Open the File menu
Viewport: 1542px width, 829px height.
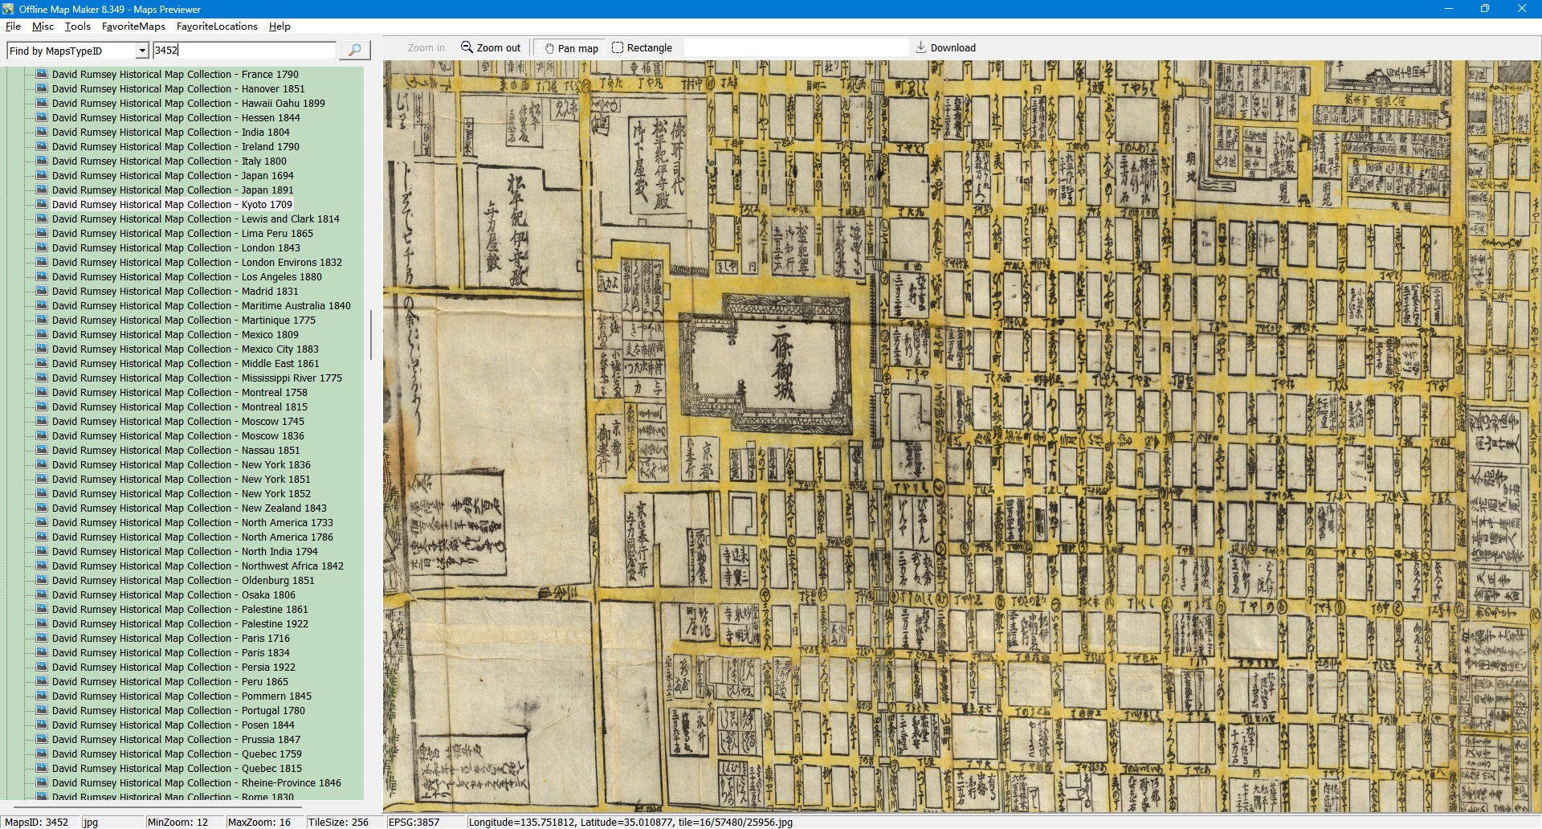click(13, 27)
